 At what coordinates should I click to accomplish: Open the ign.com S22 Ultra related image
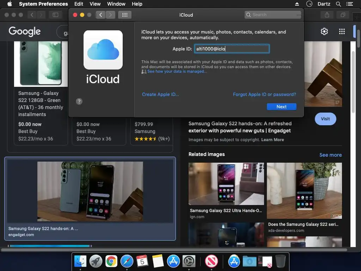(x=226, y=184)
